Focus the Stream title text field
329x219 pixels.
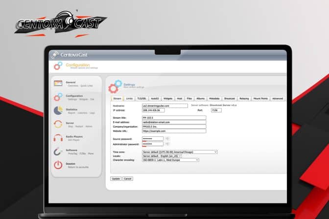pyautogui.click(x=174, y=118)
